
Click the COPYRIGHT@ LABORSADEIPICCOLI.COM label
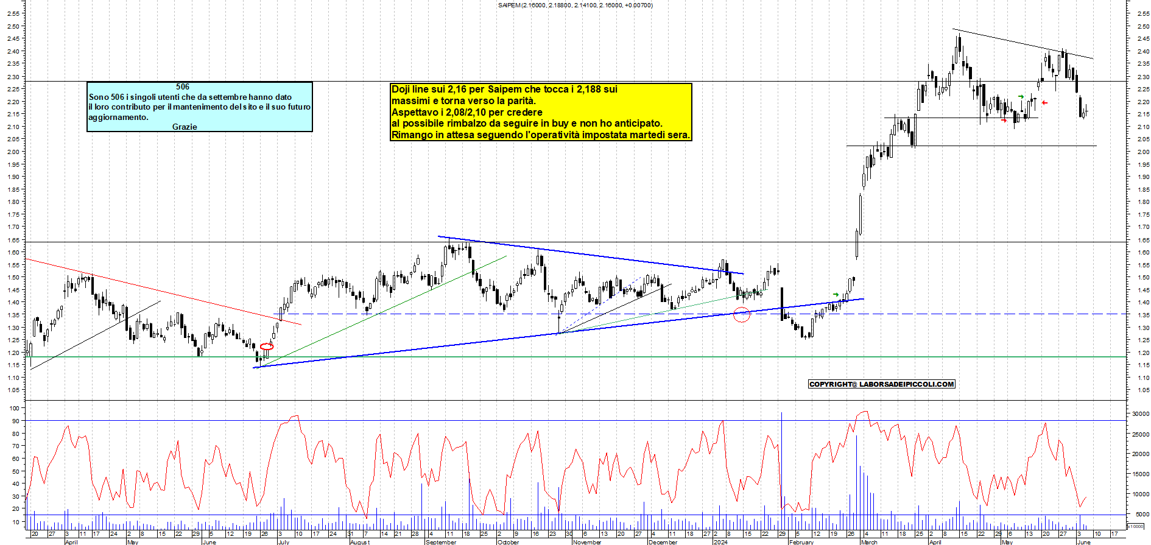pyautogui.click(x=882, y=384)
